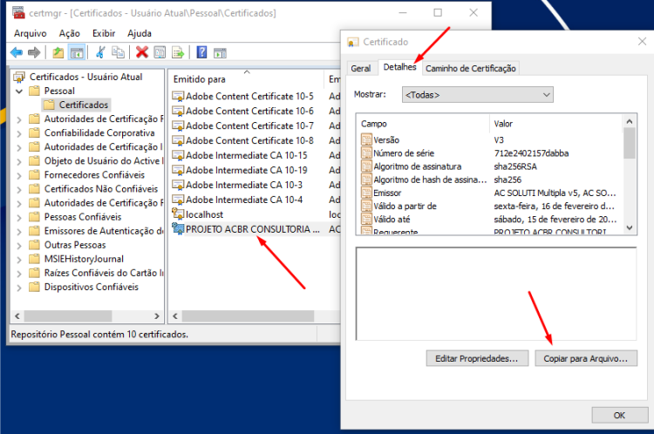This screenshot has width=654, height=434.
Task: Toggle the Show/Hide console tree icon
Action: 77,52
